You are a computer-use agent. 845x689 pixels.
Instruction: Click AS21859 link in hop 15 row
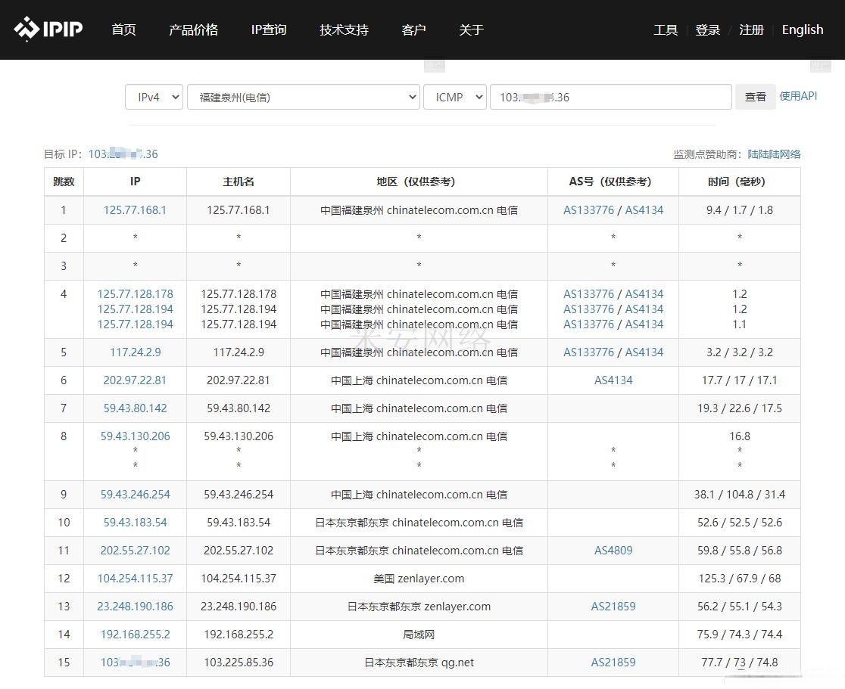pos(613,662)
